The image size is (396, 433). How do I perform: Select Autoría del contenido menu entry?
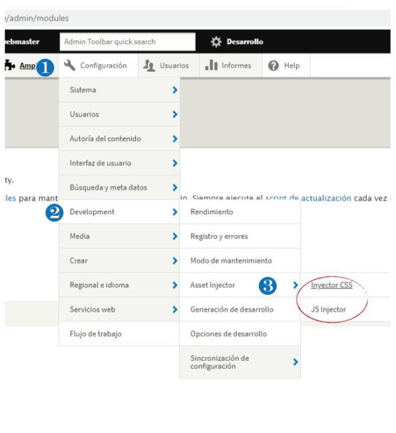pos(119,139)
